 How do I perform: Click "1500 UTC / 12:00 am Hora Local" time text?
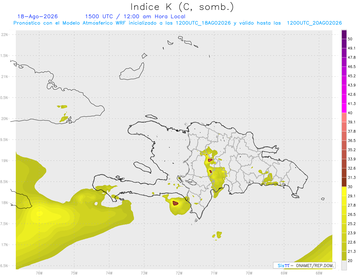click(x=135, y=16)
